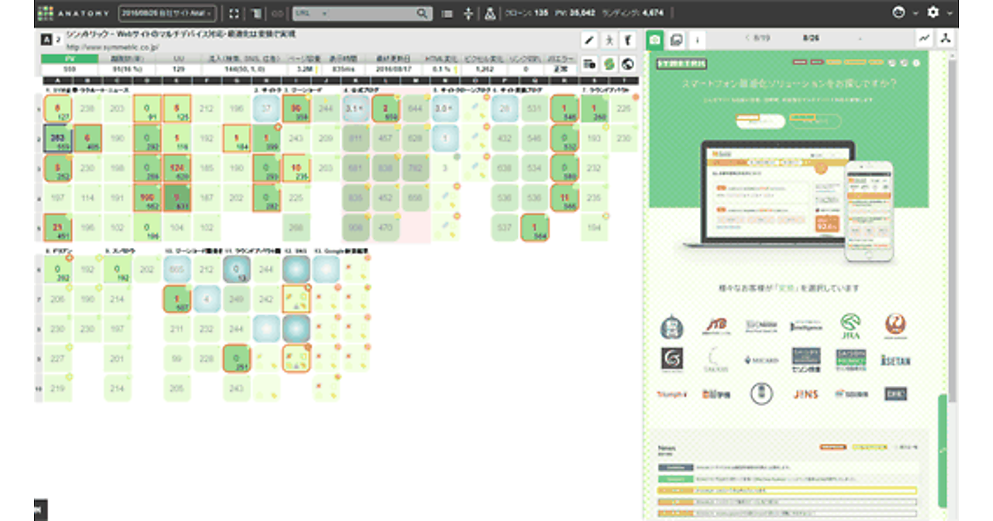The width and height of the screenshot is (993, 521).
Task: Select the grid cell showing 124
Action: pyautogui.click(x=178, y=170)
